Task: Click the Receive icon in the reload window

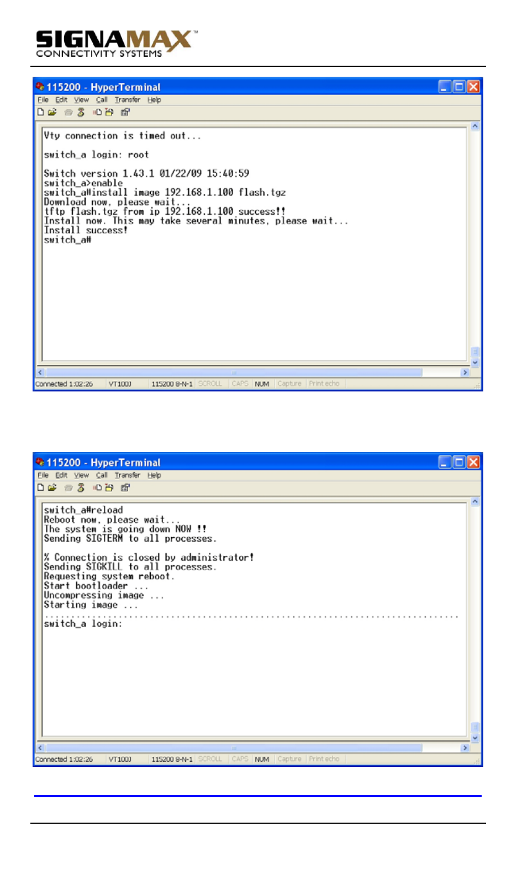Action: point(109,488)
